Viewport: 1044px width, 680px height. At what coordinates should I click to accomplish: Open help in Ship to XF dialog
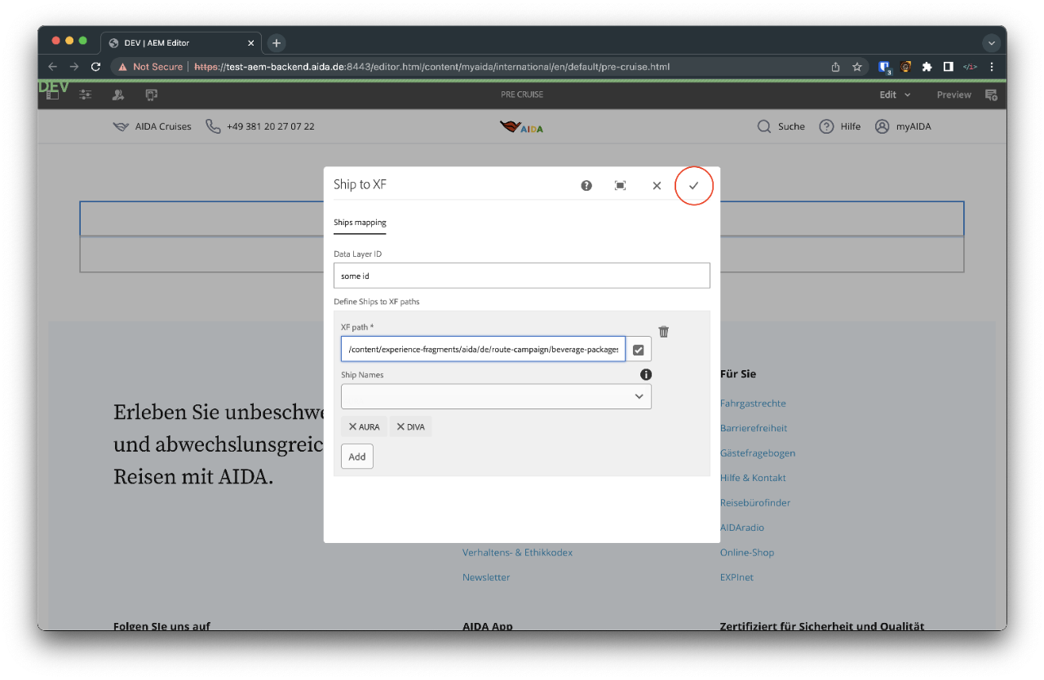click(x=586, y=186)
